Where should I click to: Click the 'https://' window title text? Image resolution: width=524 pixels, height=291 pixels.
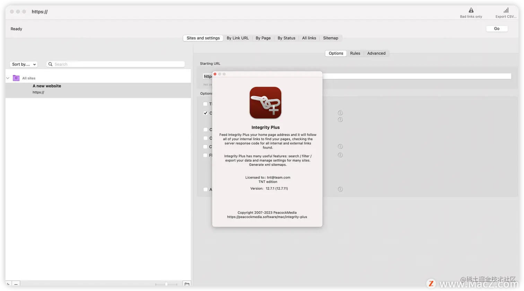[40, 12]
